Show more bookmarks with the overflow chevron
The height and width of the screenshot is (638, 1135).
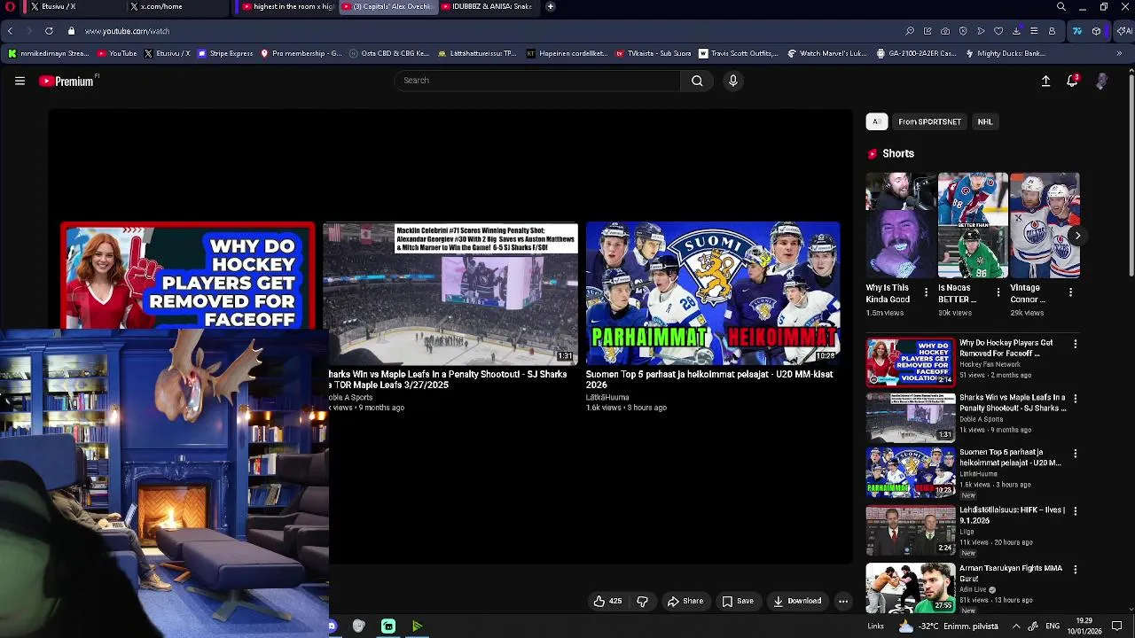coord(1119,53)
